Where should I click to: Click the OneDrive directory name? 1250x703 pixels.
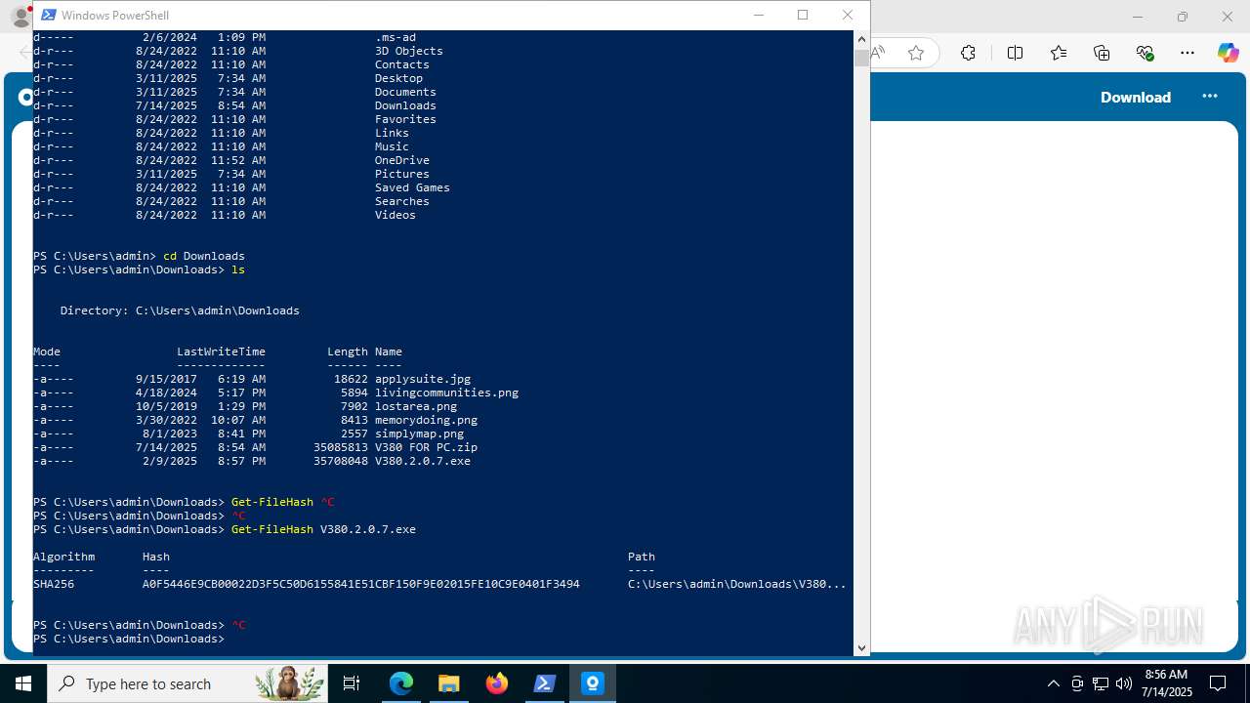(402, 160)
